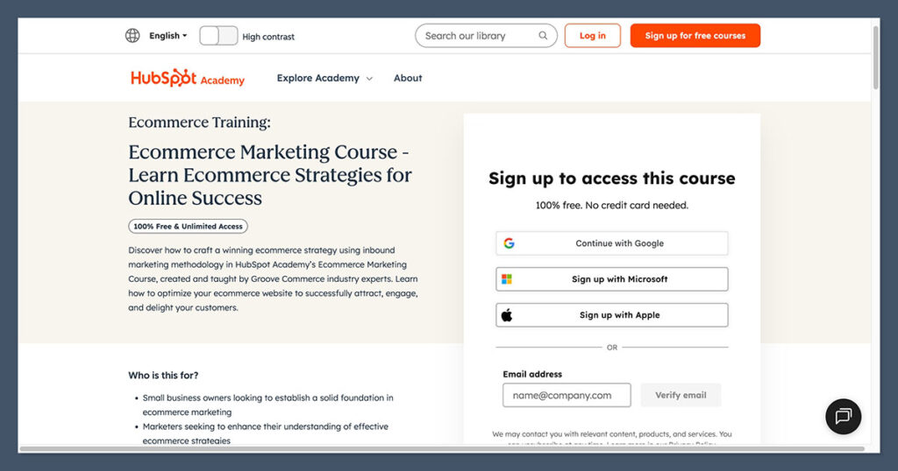Image resolution: width=898 pixels, height=471 pixels.
Task: Click the search magnifier icon
Action: coord(543,36)
